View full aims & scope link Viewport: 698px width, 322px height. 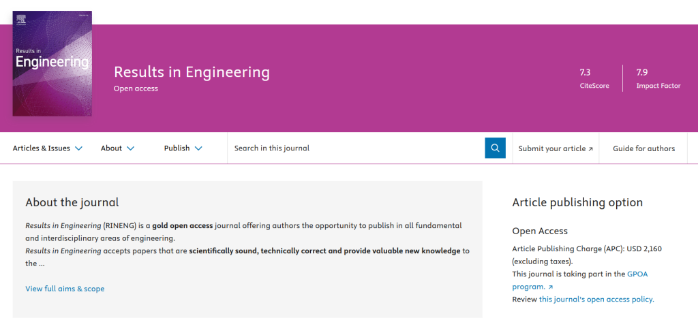[x=65, y=289]
